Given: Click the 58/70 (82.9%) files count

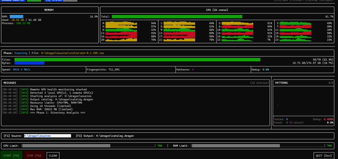Looking at the screenshot, I should [323, 59].
